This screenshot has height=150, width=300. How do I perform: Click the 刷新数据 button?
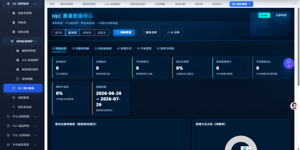(124, 33)
